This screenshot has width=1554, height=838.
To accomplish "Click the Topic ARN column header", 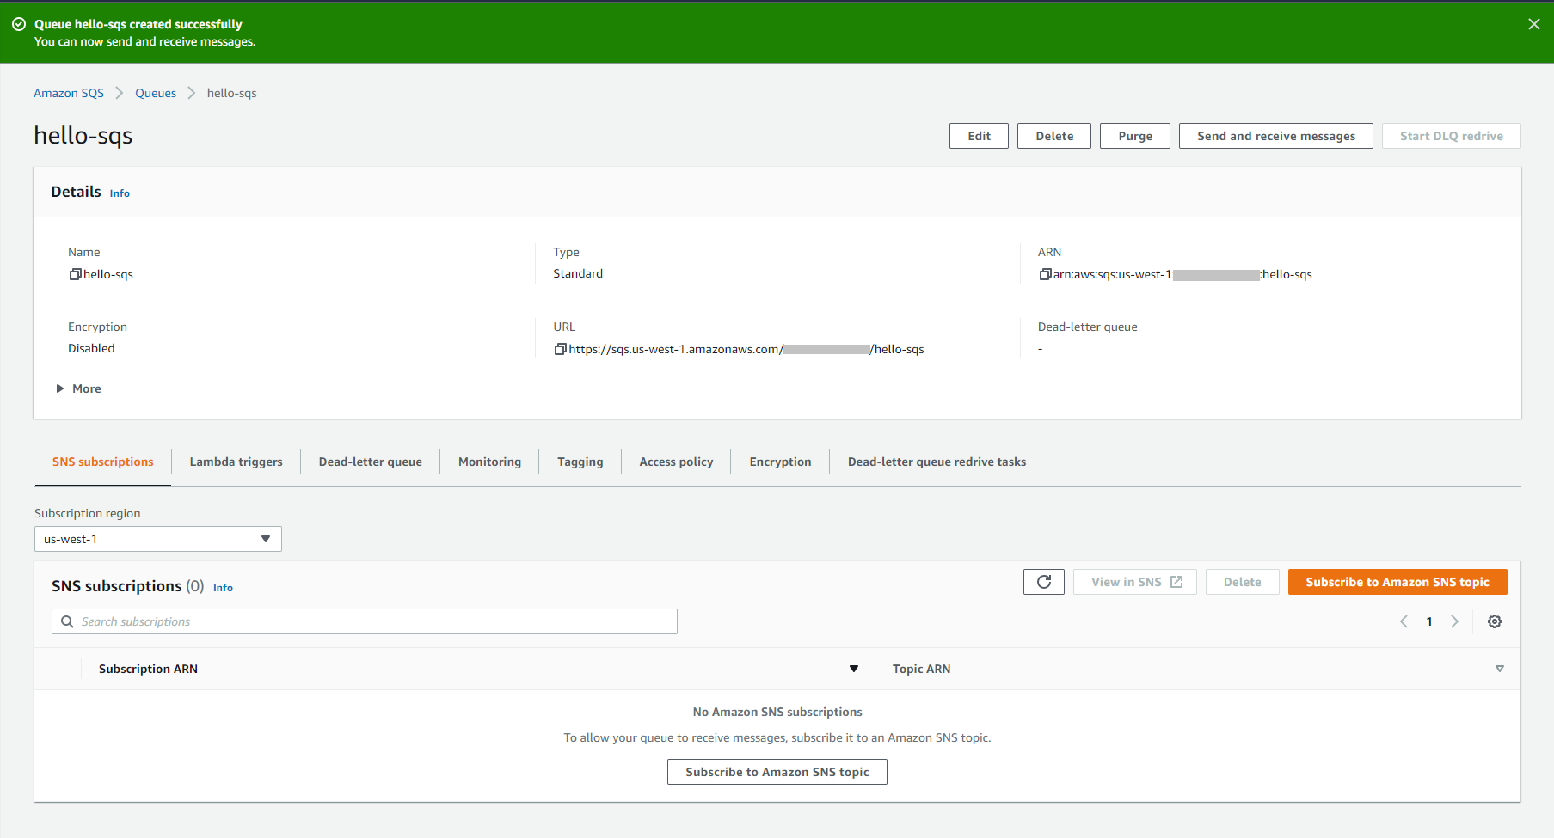I will coord(921,669).
